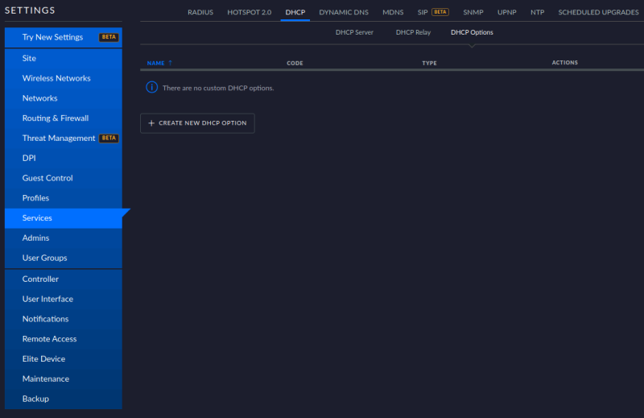This screenshot has height=418, width=644.
Task: Switch to the RADIUS tab
Action: click(x=200, y=12)
